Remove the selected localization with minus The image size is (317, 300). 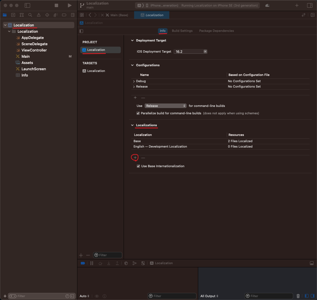click(143, 158)
